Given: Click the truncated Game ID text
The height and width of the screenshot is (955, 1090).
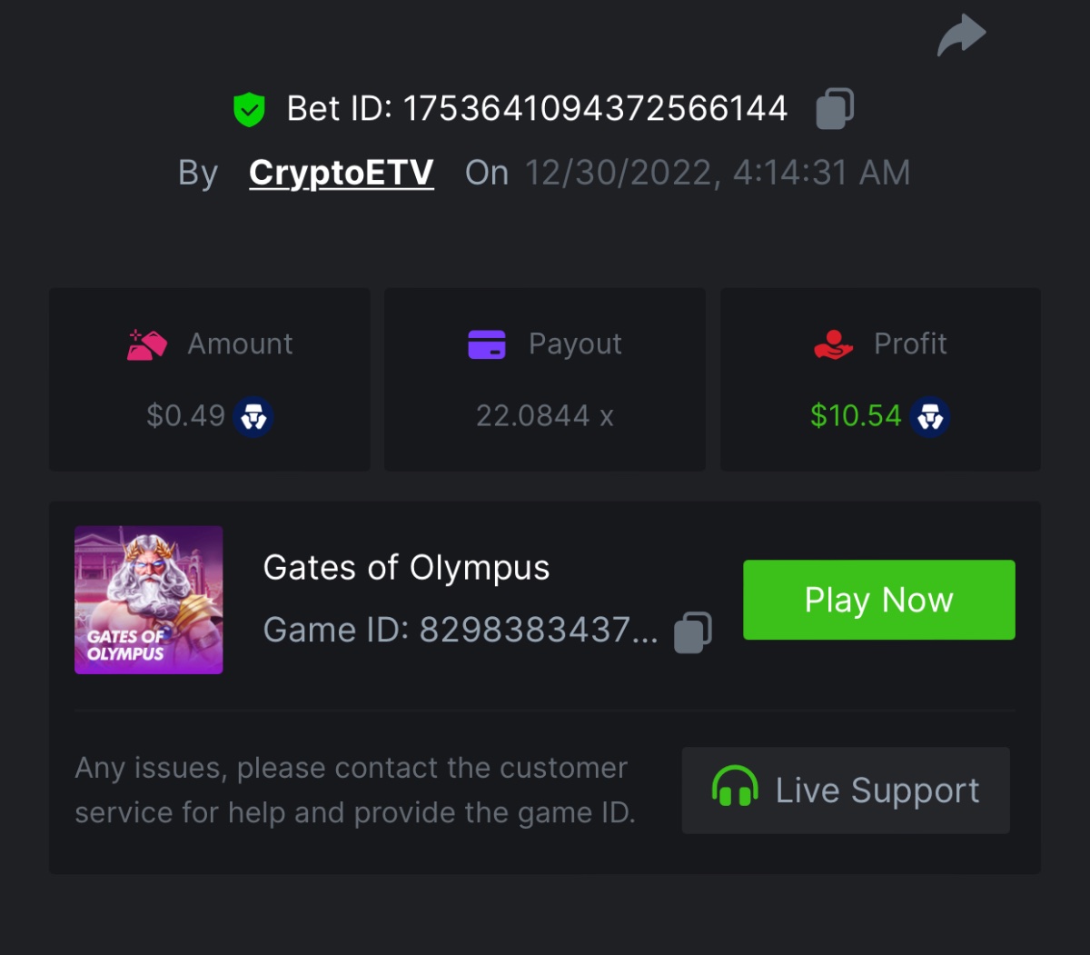Looking at the screenshot, I should pos(460,630).
